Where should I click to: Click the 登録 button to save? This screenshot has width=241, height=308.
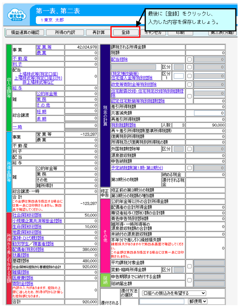pyautogui.click(x=126, y=32)
